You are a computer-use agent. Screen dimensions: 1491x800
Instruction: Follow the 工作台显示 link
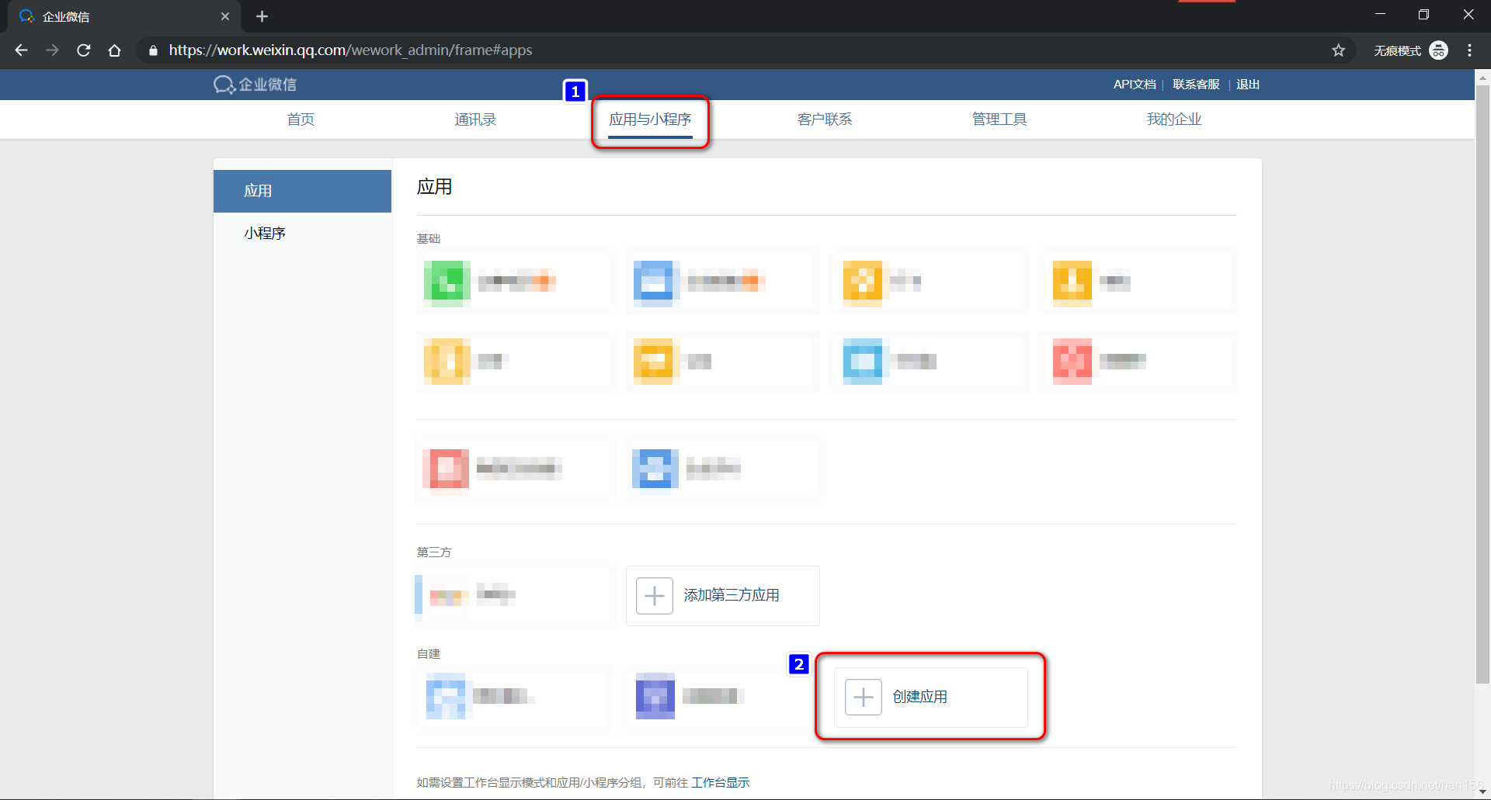721,782
